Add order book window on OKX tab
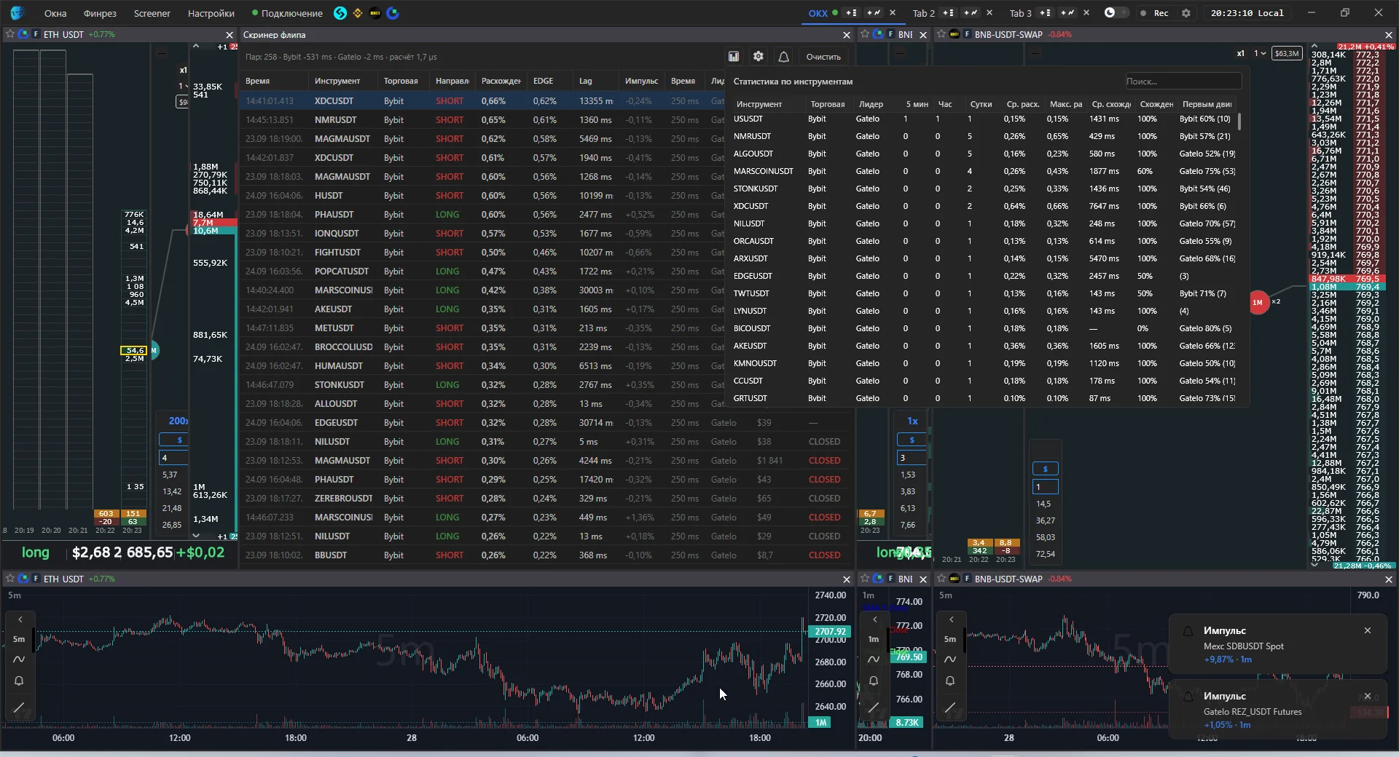 [852, 13]
